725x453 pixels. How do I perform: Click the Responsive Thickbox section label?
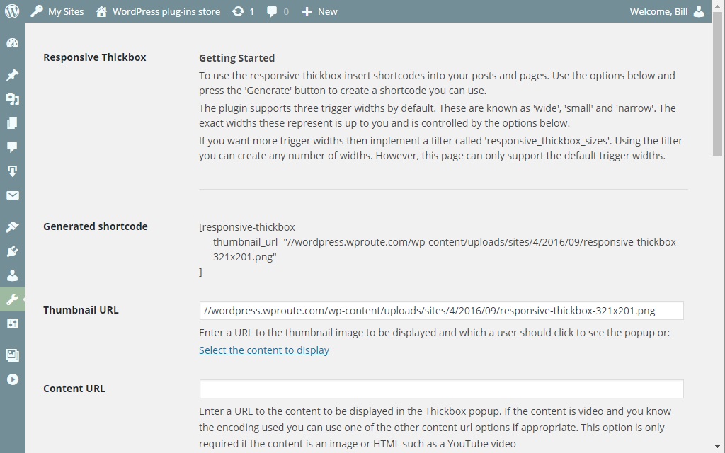point(94,57)
